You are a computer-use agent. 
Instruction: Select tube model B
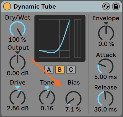(x=60, y=70)
